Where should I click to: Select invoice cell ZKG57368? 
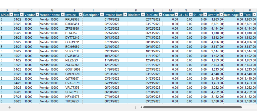click(x=74, y=65)
